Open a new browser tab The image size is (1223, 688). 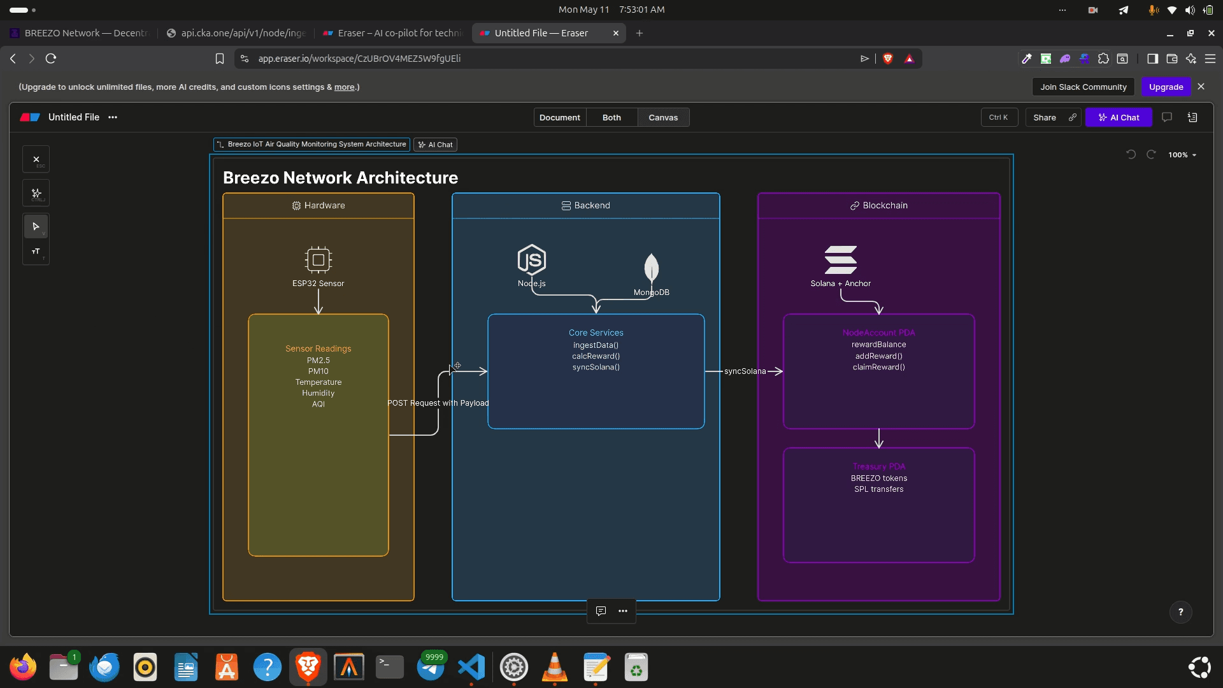coord(640,33)
